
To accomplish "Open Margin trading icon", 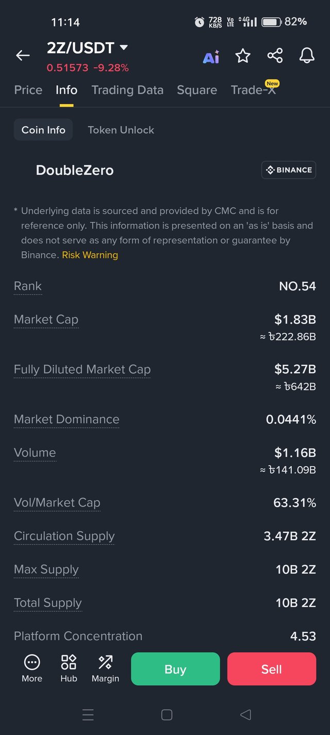I will coord(105,668).
